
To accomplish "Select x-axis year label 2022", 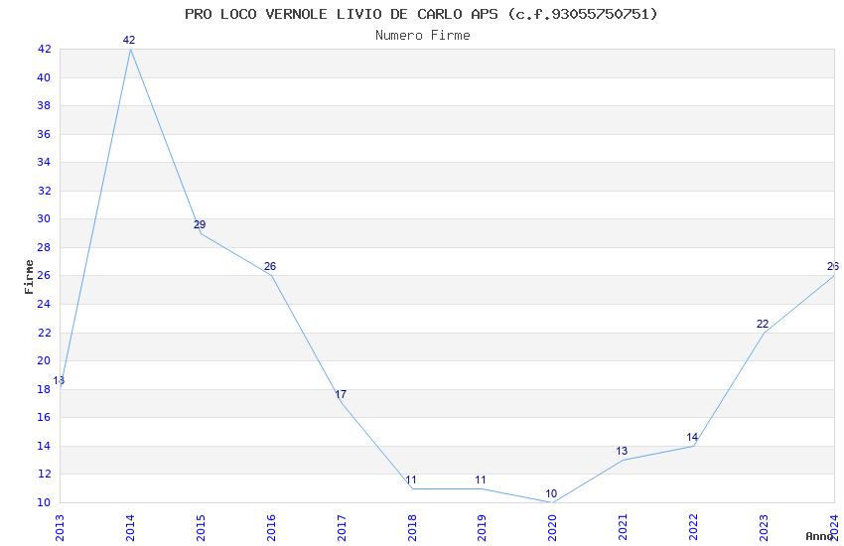I will click(694, 528).
